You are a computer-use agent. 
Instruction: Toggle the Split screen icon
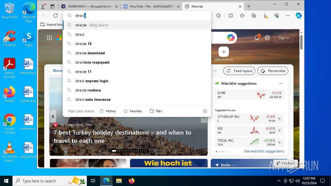tap(231, 16)
